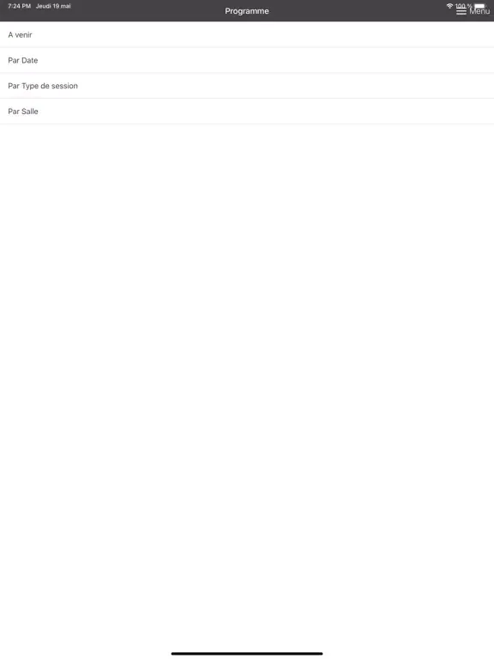Screen dimensions: 494x659
Task: Click the word venir in first row
Action: pos(23,34)
